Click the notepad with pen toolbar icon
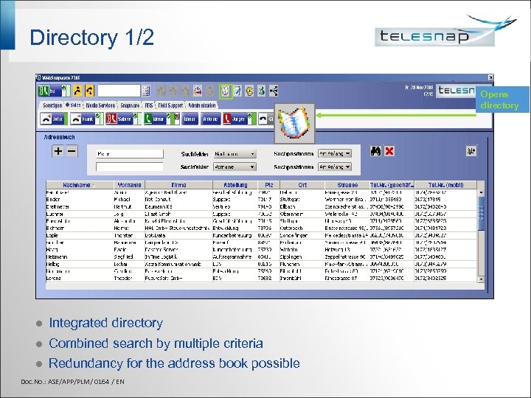Image resolution: width=531 pixels, height=398 pixels. (x=237, y=91)
